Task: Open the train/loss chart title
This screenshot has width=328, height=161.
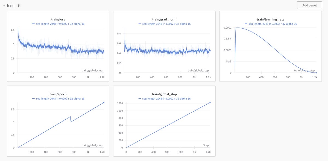Action: click(x=58, y=19)
